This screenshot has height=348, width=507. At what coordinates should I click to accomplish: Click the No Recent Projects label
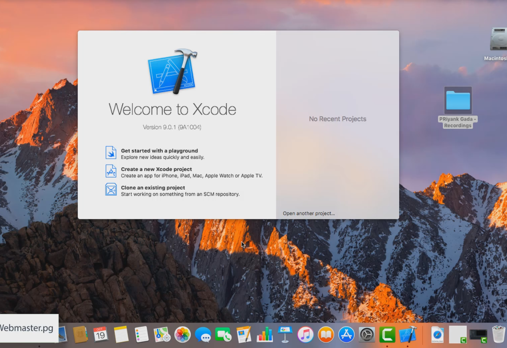pos(337,119)
